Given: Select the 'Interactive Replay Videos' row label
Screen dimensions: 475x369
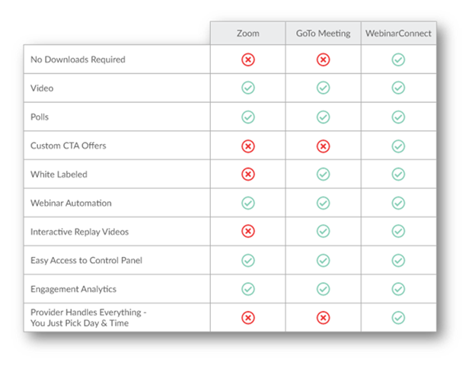Looking at the screenshot, I should point(79,232).
